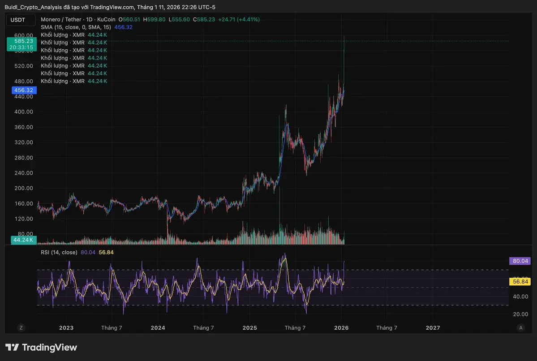Viewport: 537px width, 361px height.
Task: Click the 2027 time axis label
Action: 433,328
